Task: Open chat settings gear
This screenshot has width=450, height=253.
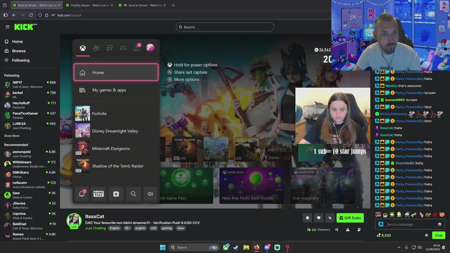Action: click(426, 235)
